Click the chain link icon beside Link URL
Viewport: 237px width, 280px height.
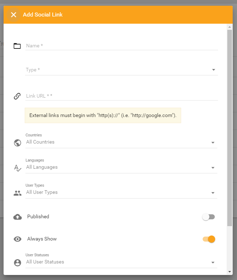17,96
